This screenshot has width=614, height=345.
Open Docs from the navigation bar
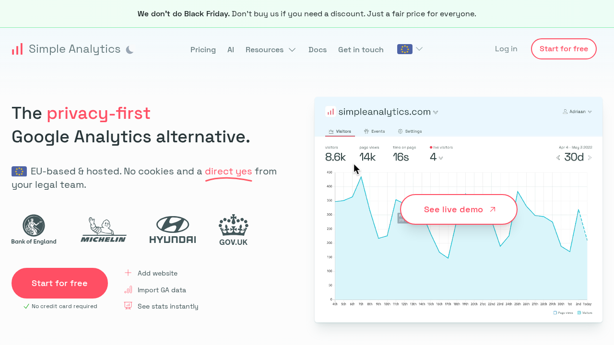point(318,49)
